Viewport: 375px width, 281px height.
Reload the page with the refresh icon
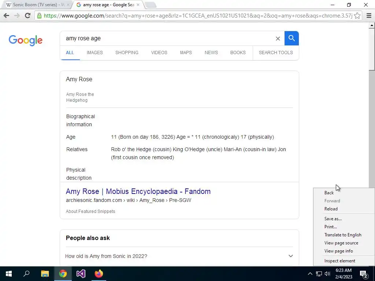click(27, 16)
